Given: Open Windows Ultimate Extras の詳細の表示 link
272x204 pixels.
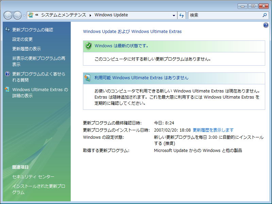Looking at the screenshot, I should pyautogui.click(x=40, y=92).
